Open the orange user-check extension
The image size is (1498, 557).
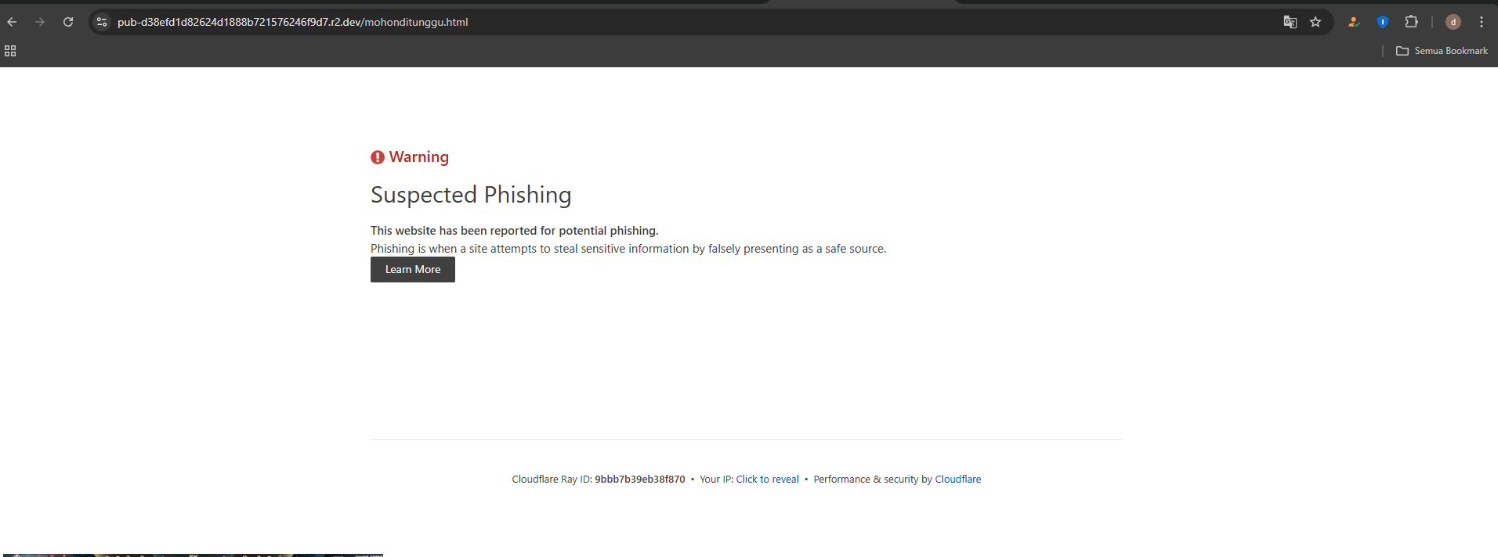coord(1353,22)
